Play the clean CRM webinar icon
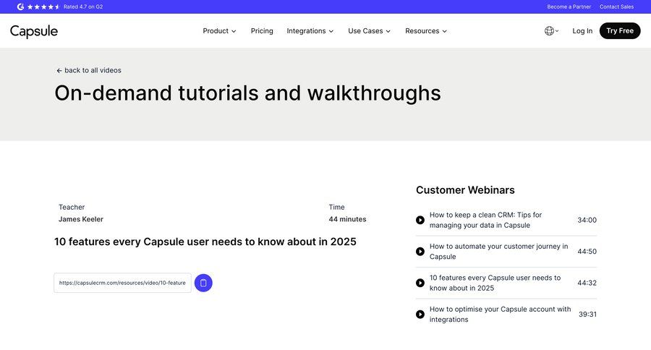 (x=420, y=221)
